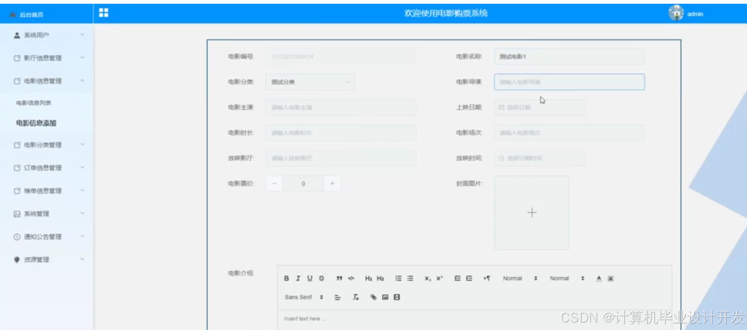
Task: Insert a blockquote in the editor
Action: tap(339, 278)
